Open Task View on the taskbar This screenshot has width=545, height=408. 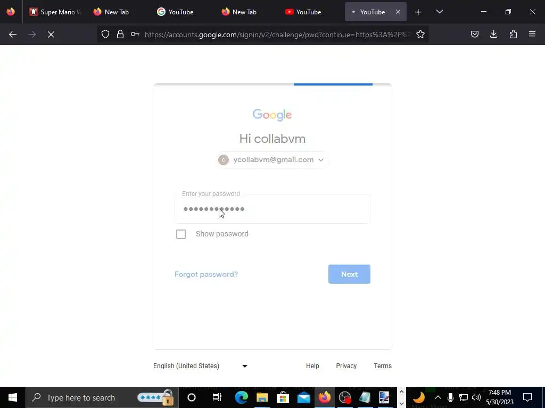(217, 397)
